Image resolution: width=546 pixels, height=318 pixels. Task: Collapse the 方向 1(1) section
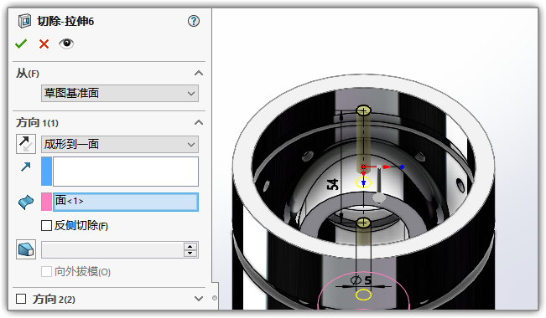coord(199,122)
